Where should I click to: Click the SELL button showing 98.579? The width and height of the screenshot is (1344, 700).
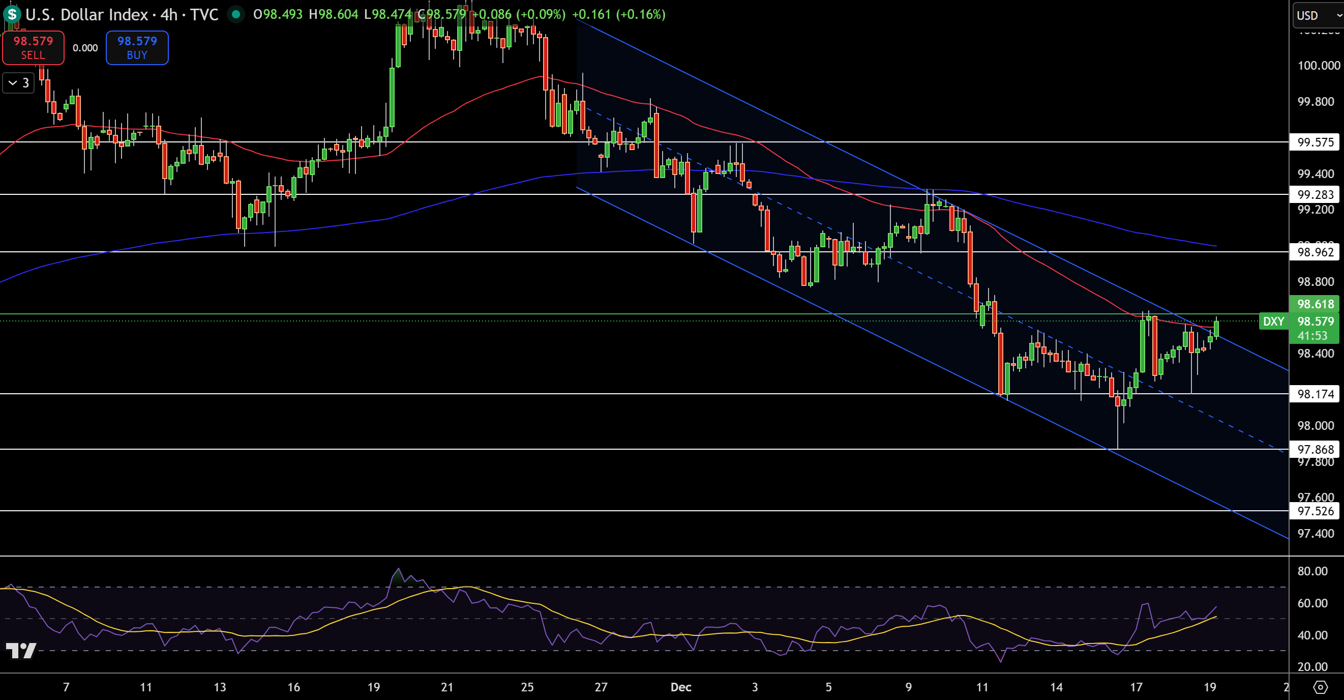click(33, 47)
